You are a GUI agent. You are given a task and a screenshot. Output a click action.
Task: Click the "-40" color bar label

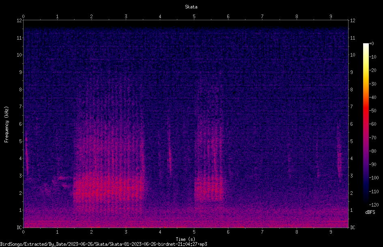(372, 97)
